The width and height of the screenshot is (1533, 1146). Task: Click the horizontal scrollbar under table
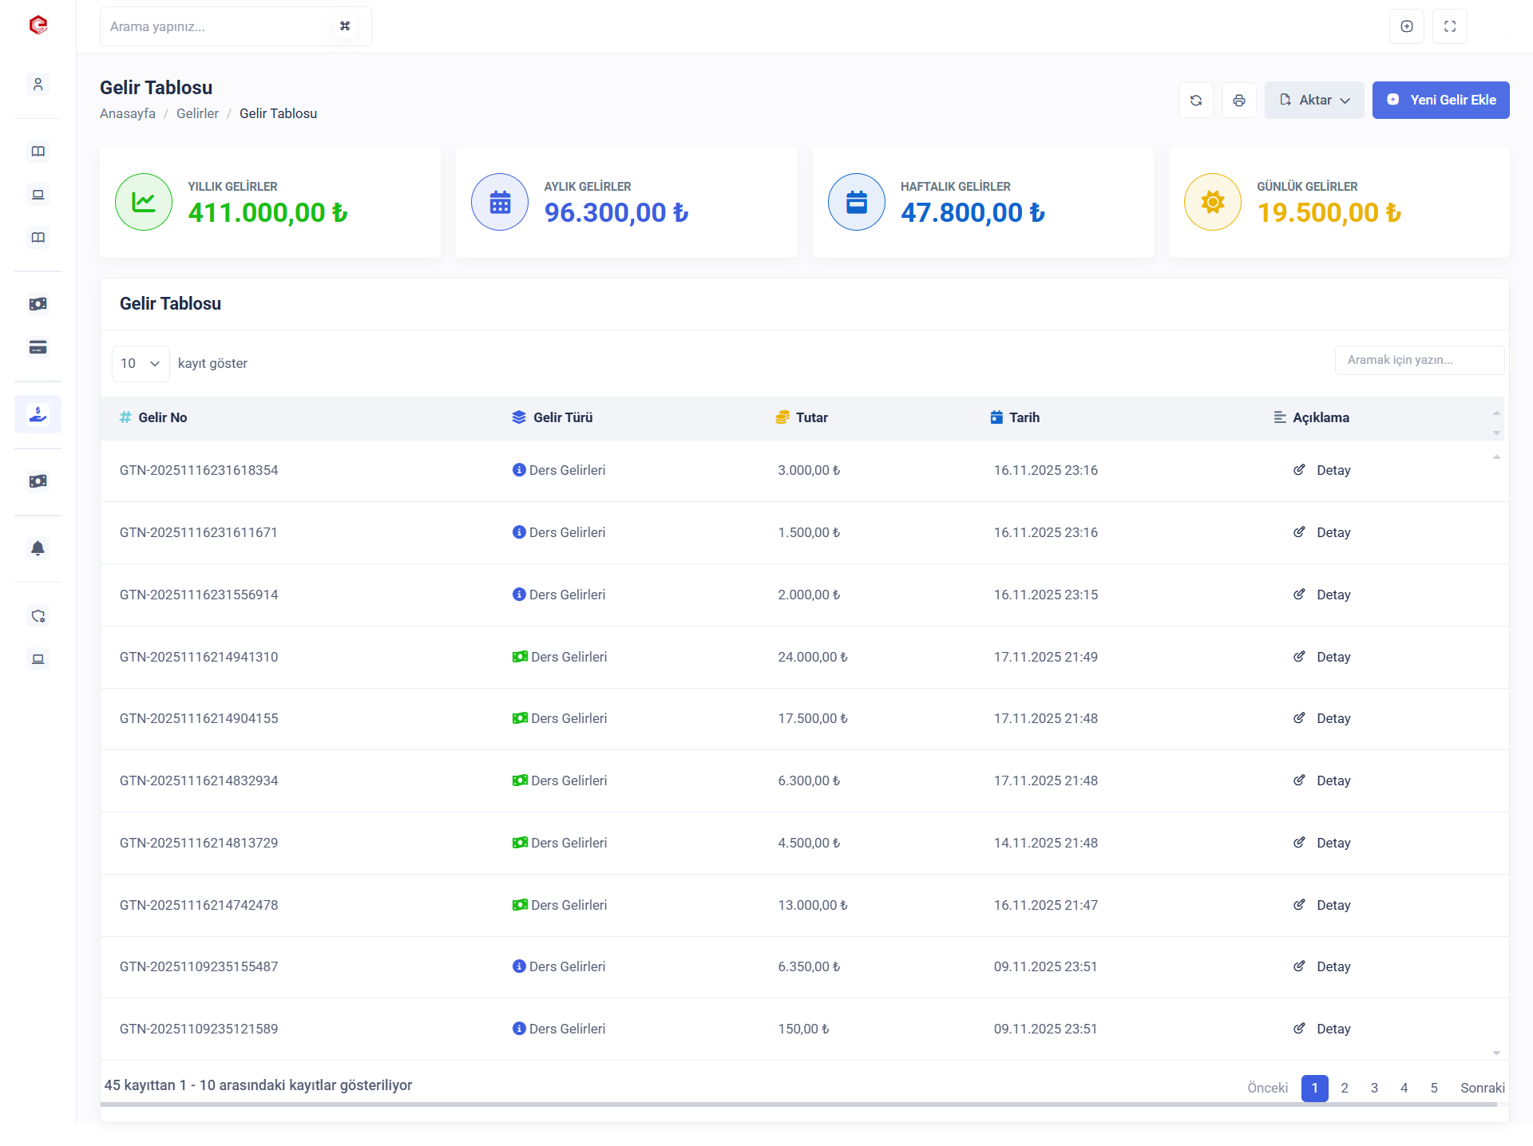pyautogui.click(x=798, y=1105)
